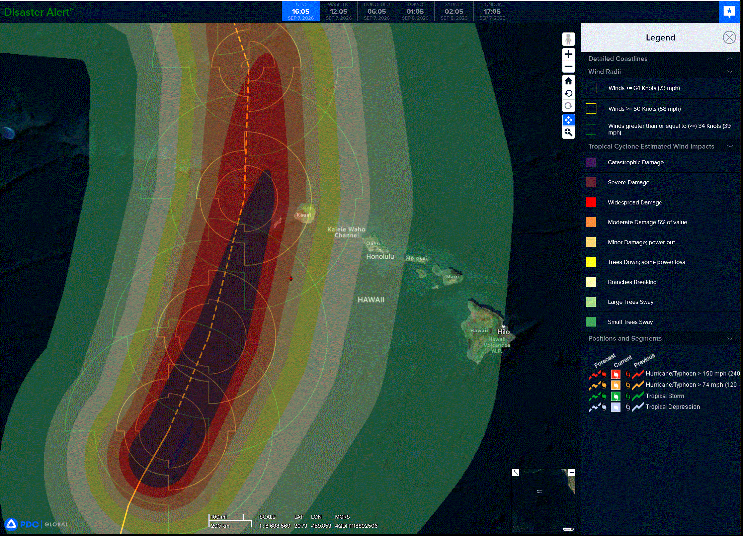Click the current Tropical Depression icon

click(x=615, y=407)
